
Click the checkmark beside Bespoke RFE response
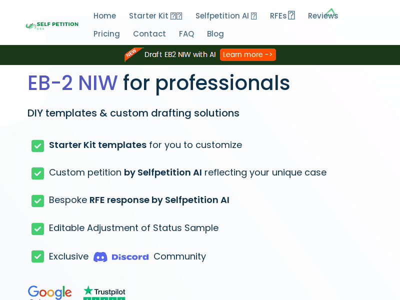pyautogui.click(x=37, y=200)
